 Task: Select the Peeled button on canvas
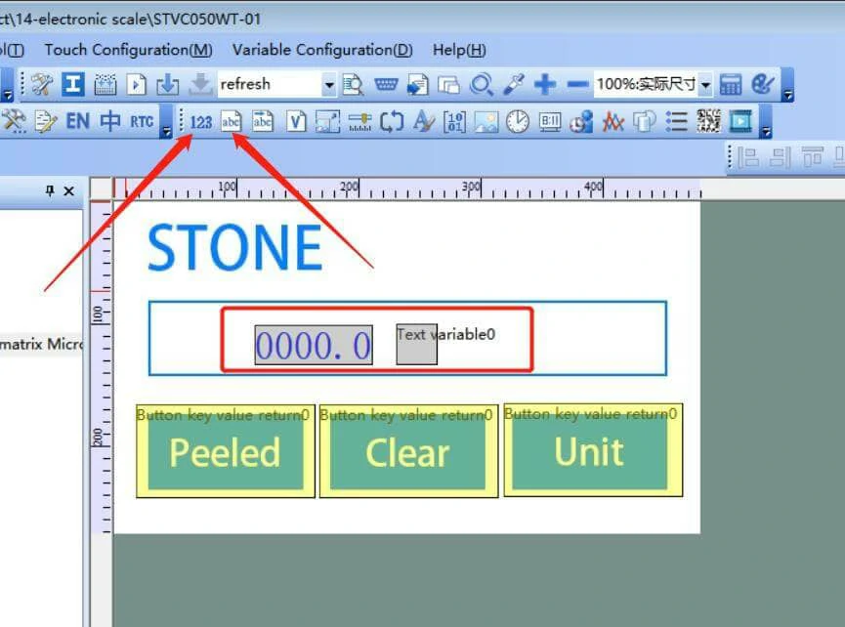click(226, 451)
